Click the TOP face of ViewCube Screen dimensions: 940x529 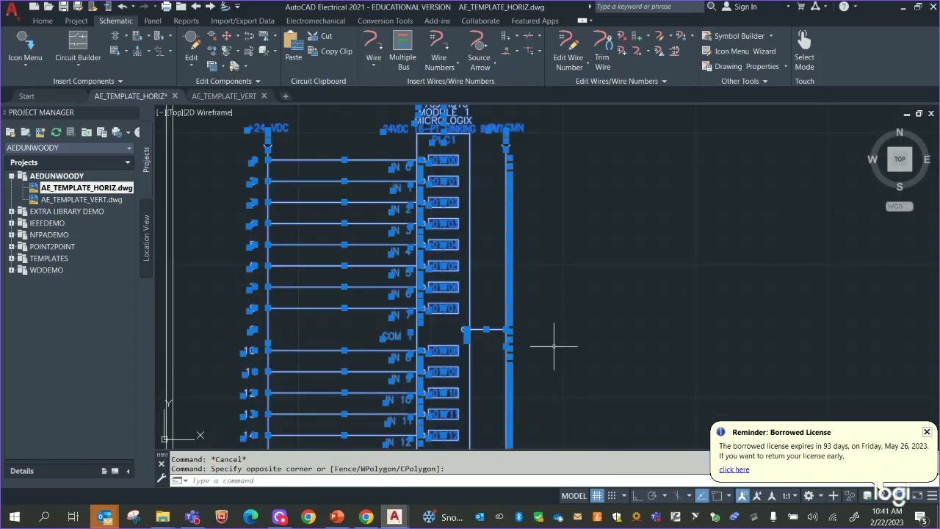point(900,159)
